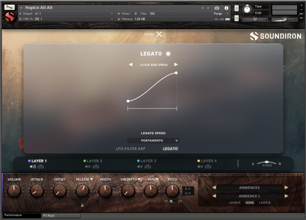Toggle Legato with the circle beside LEGATO
Viewport: 306px width, 220px height.
click(168, 54)
